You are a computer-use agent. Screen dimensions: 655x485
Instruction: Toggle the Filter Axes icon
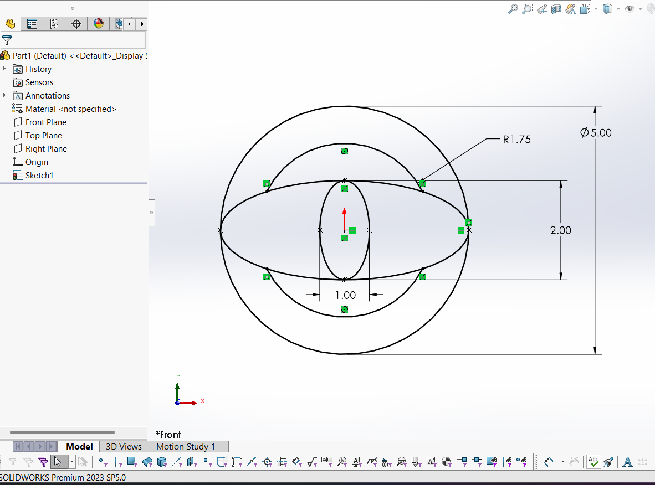(177, 462)
